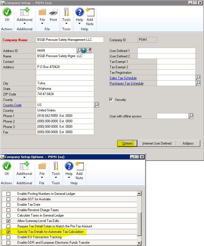Open the Additional icon in Company Setup toolbar
Viewport: 204px width, 246px height.
click(24, 12)
